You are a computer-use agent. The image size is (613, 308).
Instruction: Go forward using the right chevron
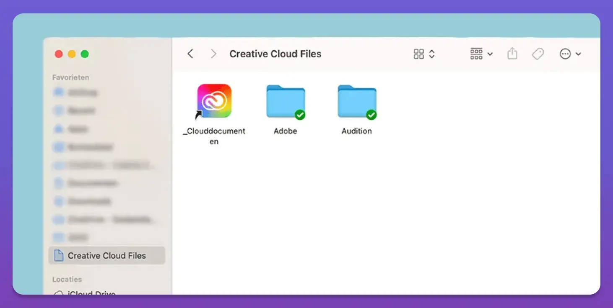pyautogui.click(x=214, y=54)
